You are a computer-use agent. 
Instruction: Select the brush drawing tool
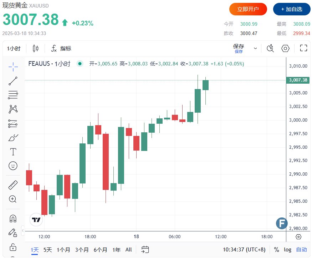pyautogui.click(x=13, y=138)
